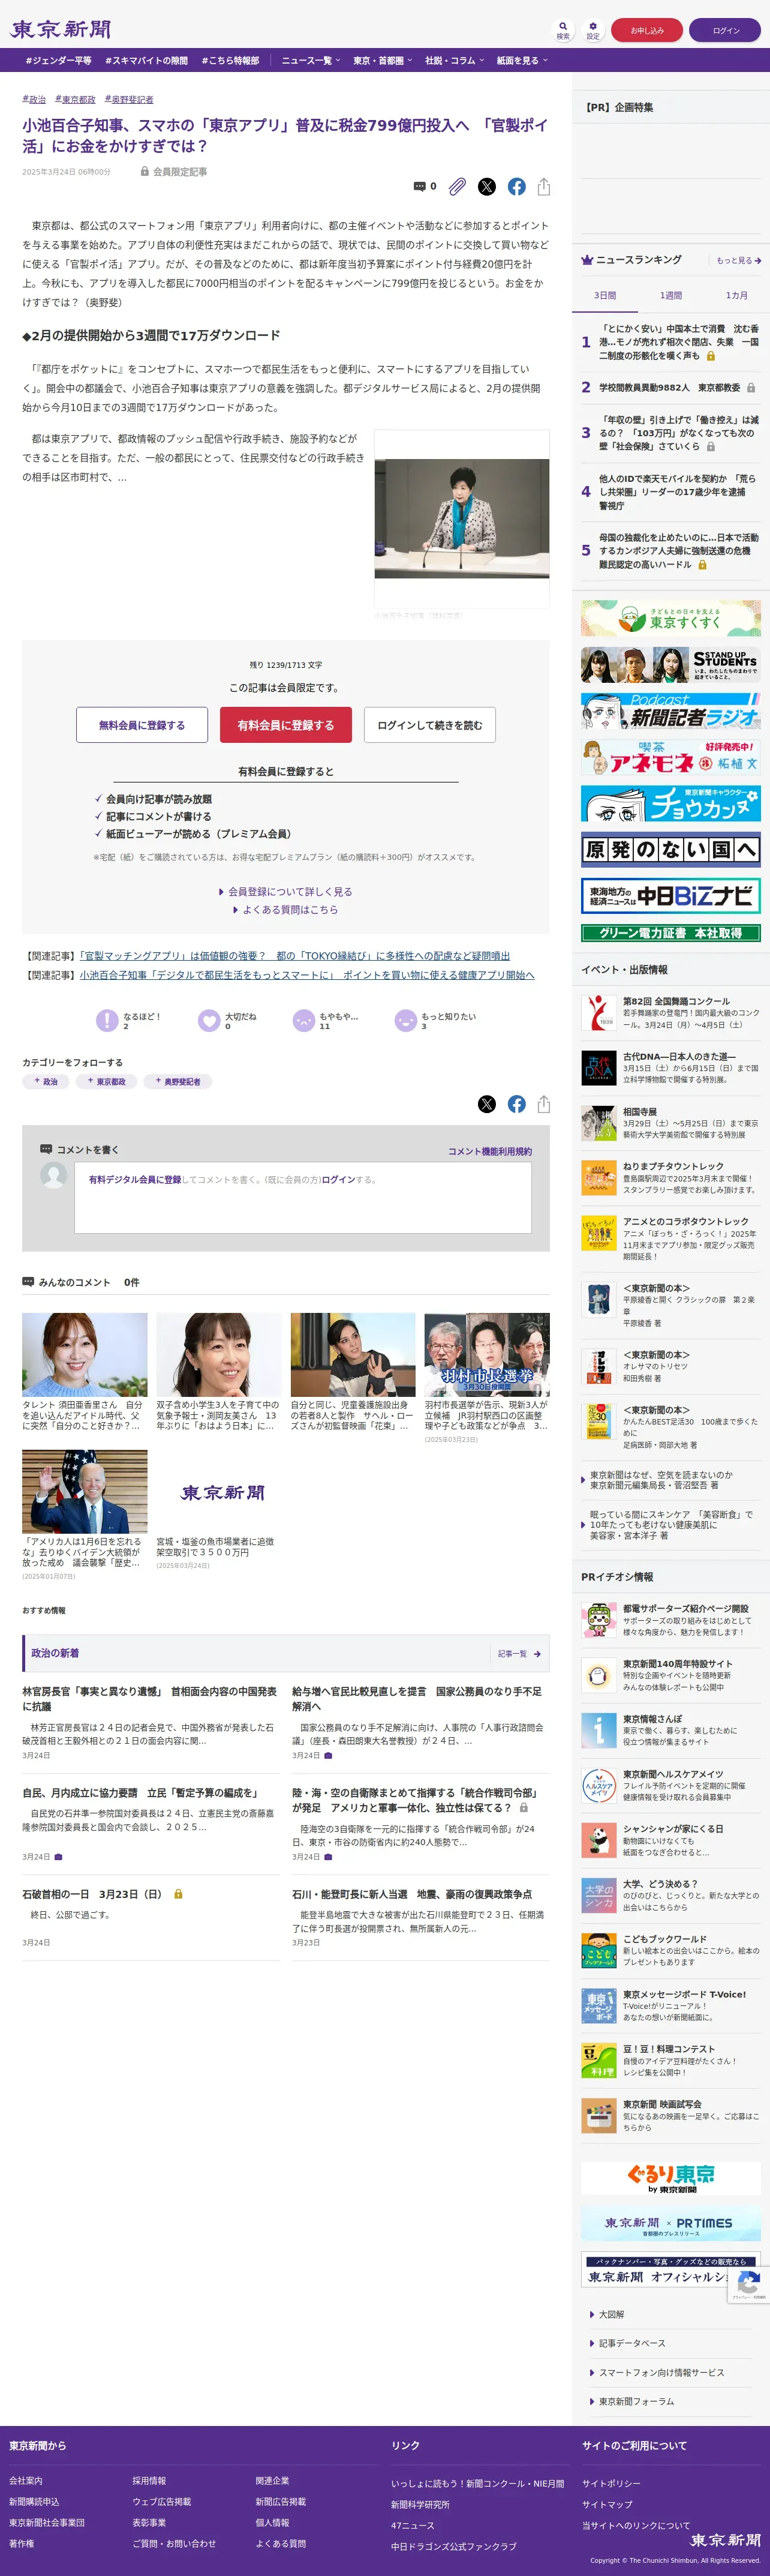Follow the 奥野斐記者 category

tap(178, 1081)
